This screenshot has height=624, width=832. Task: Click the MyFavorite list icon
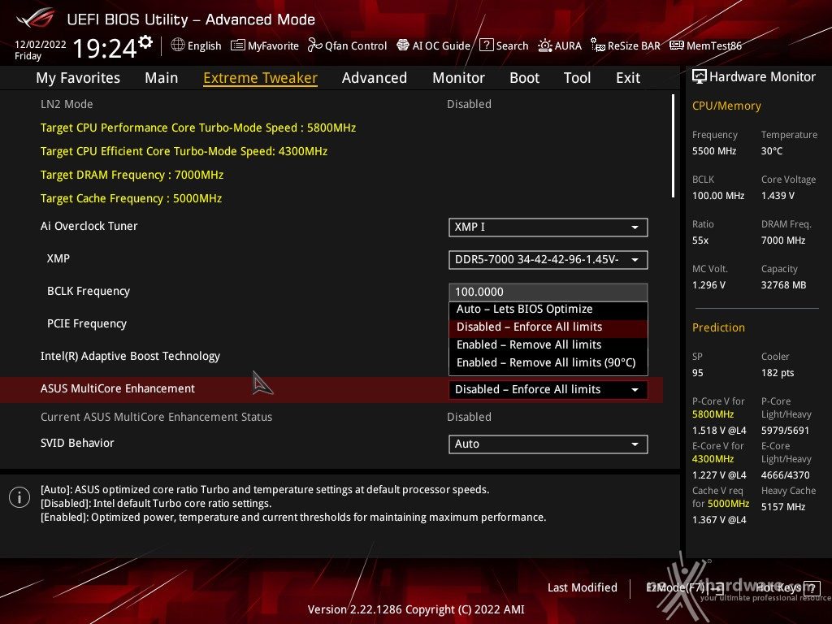click(x=238, y=45)
